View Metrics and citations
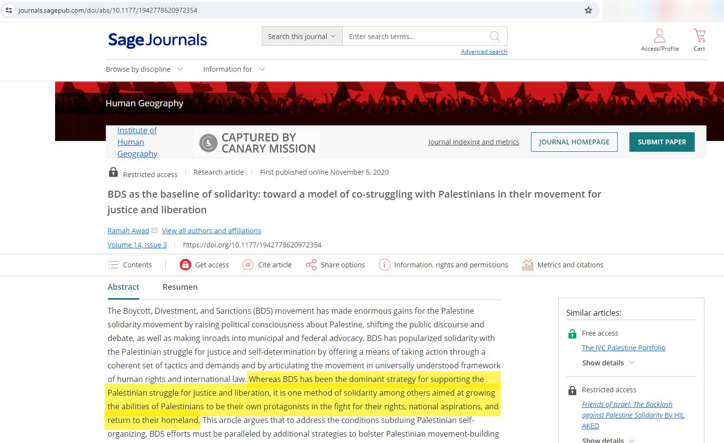 click(563, 264)
